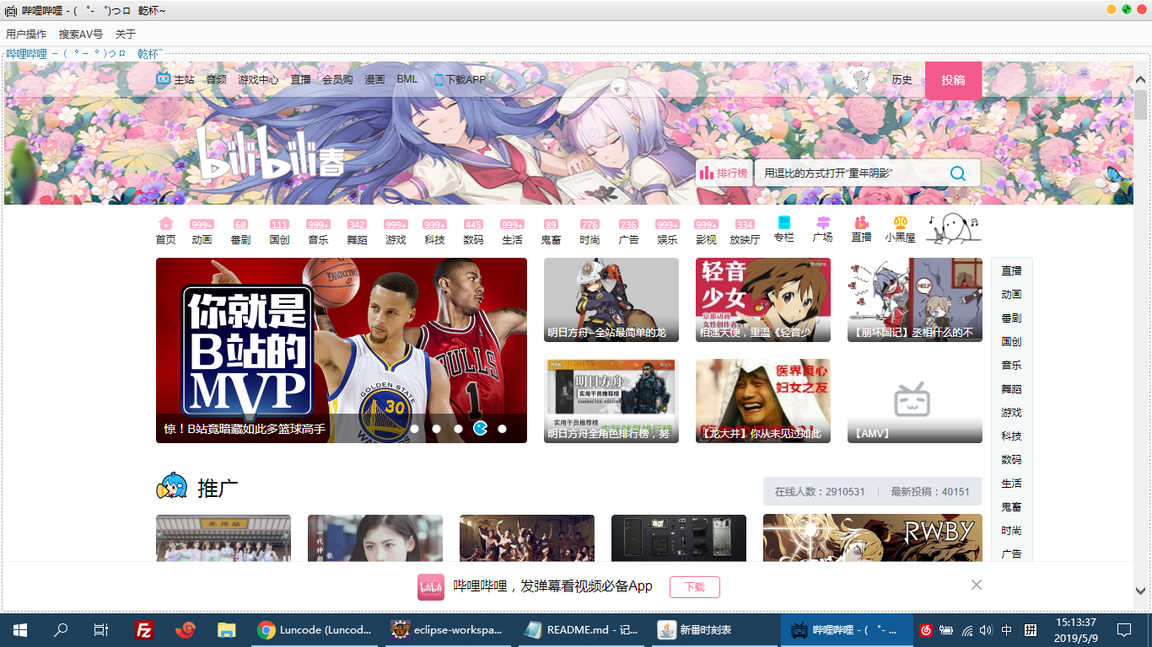Open the 历史 history link
The image size is (1152, 647).
[902, 80]
